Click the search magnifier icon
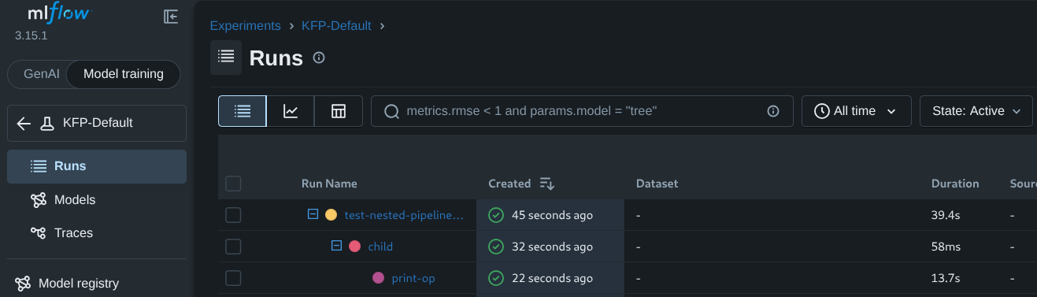Screen dimensions: 1037x297 point(391,112)
